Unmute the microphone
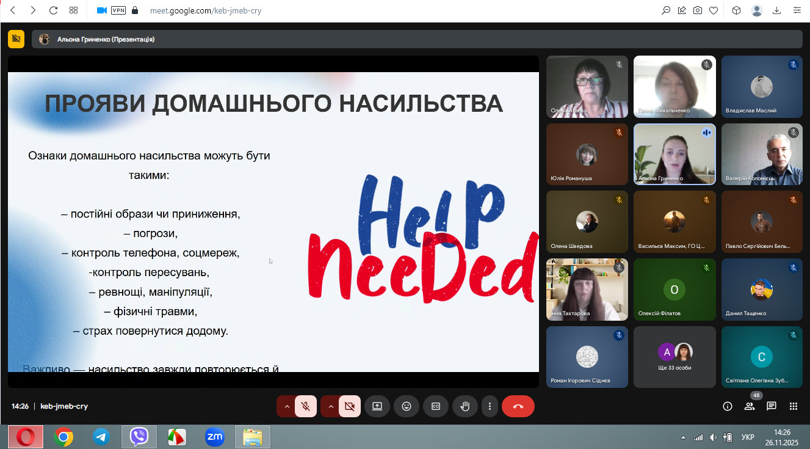This screenshot has height=449, width=810. (306, 406)
